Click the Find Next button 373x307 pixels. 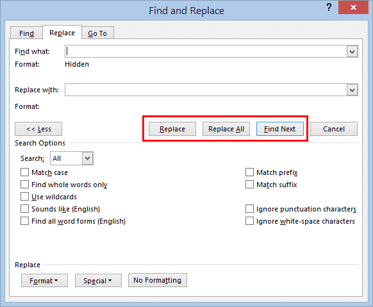[x=279, y=129]
